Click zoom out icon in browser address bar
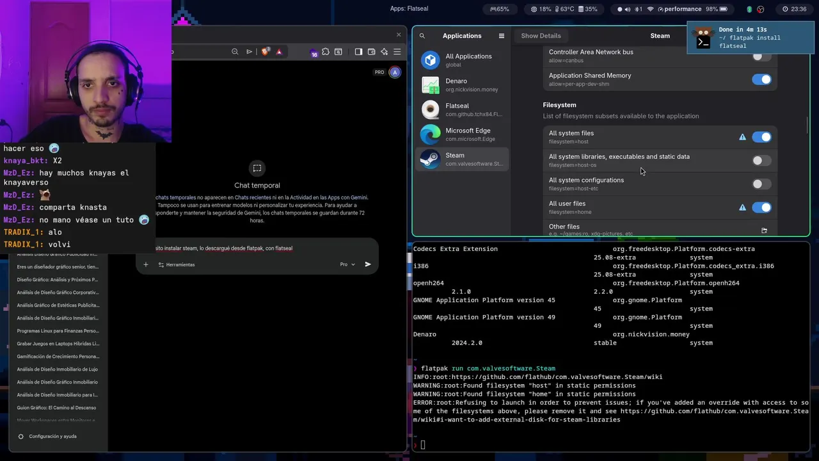The width and height of the screenshot is (819, 461). click(x=235, y=52)
